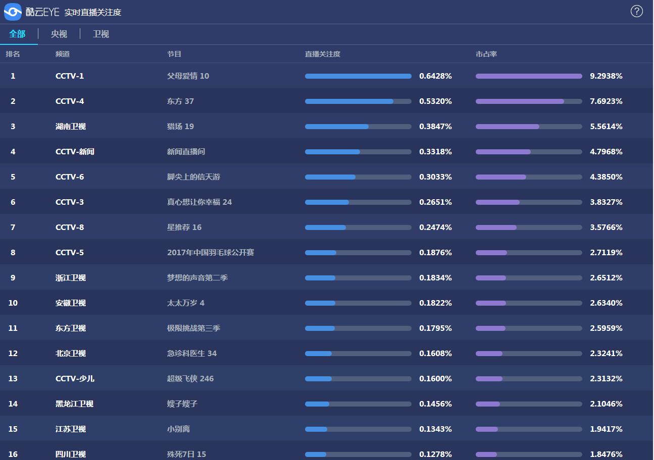Screen dimensions: 654x460
Task: Click the program 殊死7日 15
Action: click(x=186, y=454)
